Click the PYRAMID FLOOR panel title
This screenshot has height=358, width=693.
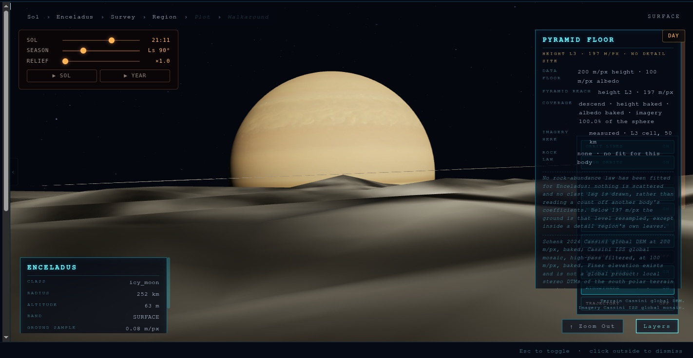[578, 40]
